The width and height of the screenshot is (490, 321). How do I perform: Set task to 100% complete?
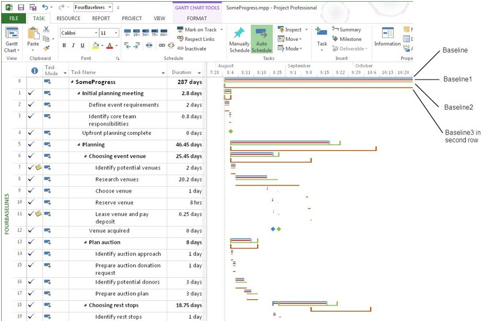[x=164, y=32]
